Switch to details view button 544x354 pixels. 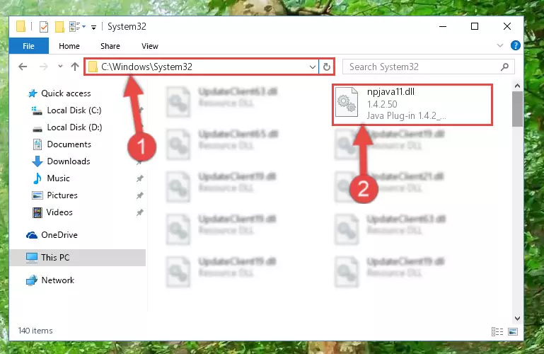(497, 331)
